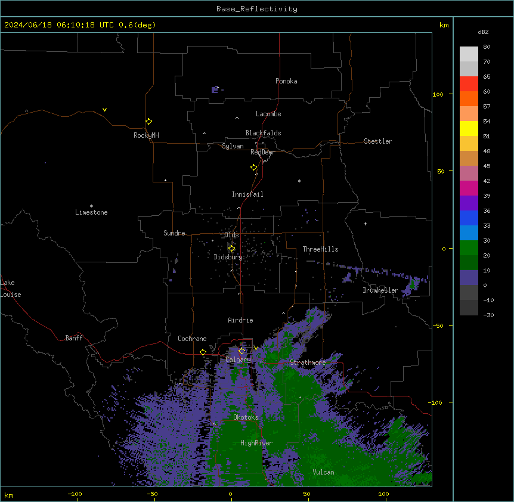Screen dimensions: 514x502
Task: Click the RockyMH label
Action: tap(146, 135)
